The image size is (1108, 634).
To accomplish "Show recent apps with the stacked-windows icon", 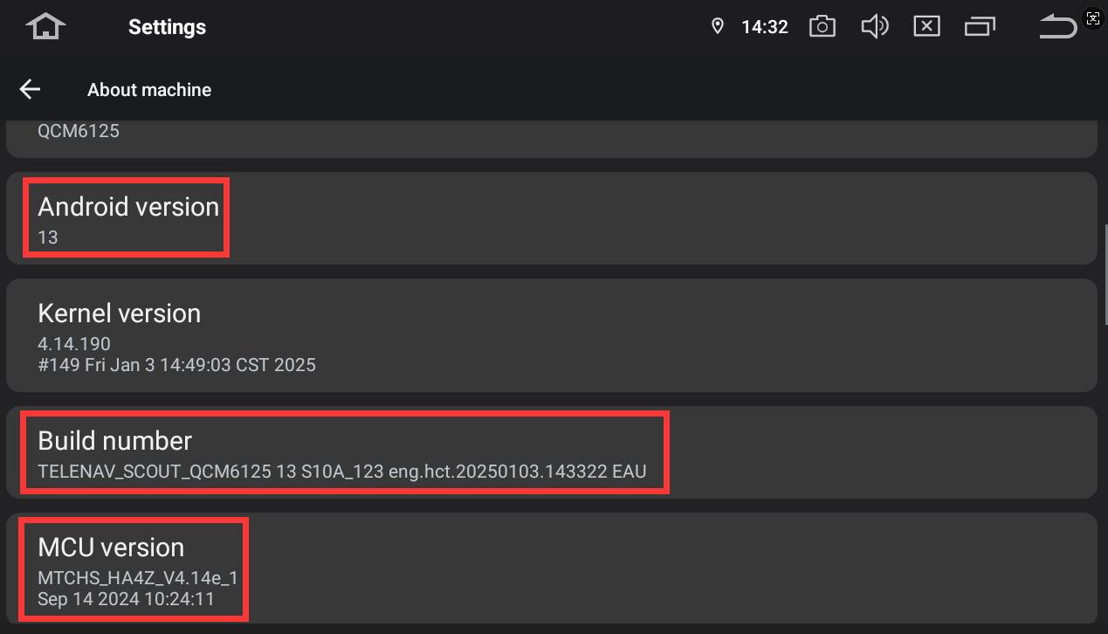I will (980, 26).
